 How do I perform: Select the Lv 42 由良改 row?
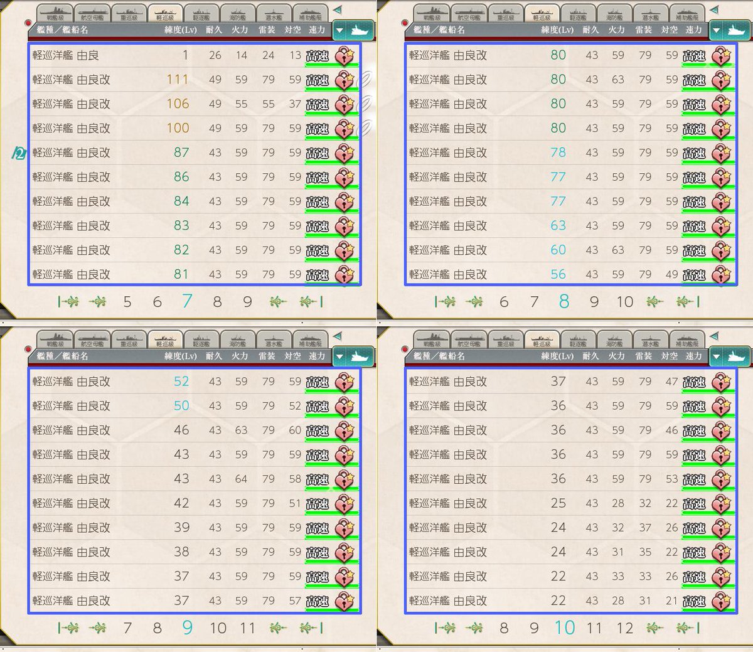pyautogui.click(x=195, y=503)
